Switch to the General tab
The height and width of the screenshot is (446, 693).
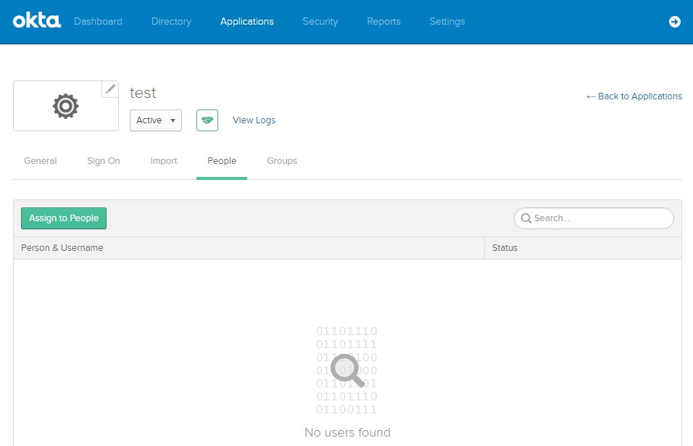point(40,161)
